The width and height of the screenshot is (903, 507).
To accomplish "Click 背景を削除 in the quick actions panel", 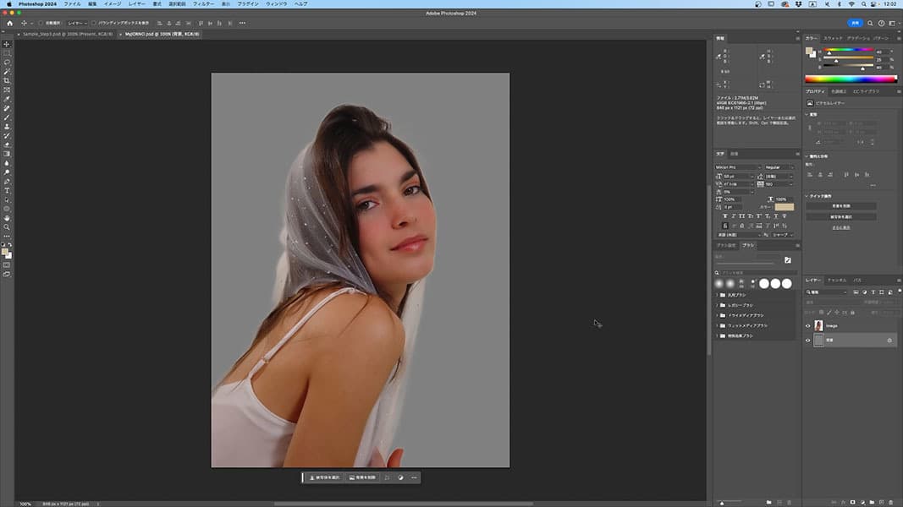I will [x=840, y=205].
